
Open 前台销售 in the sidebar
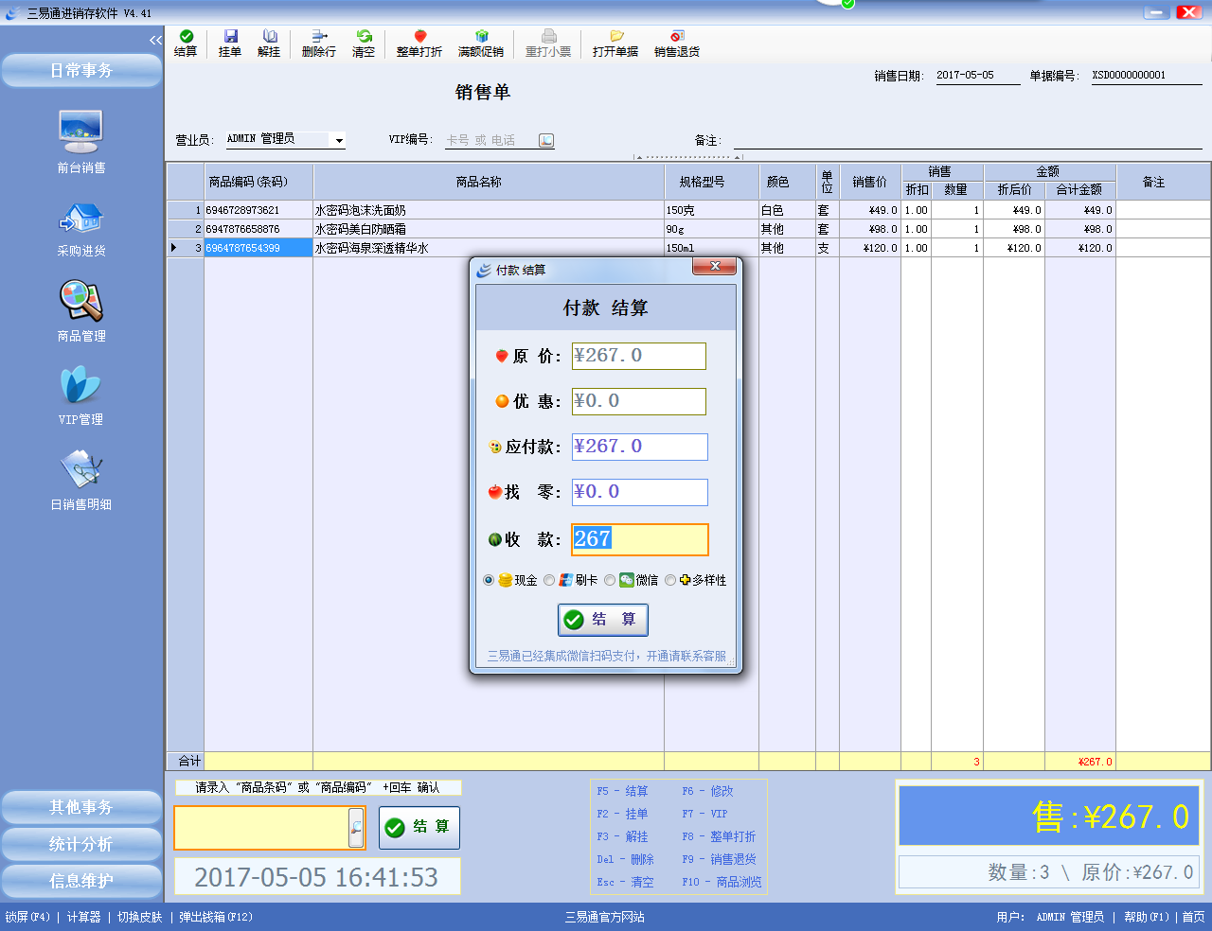(x=81, y=142)
